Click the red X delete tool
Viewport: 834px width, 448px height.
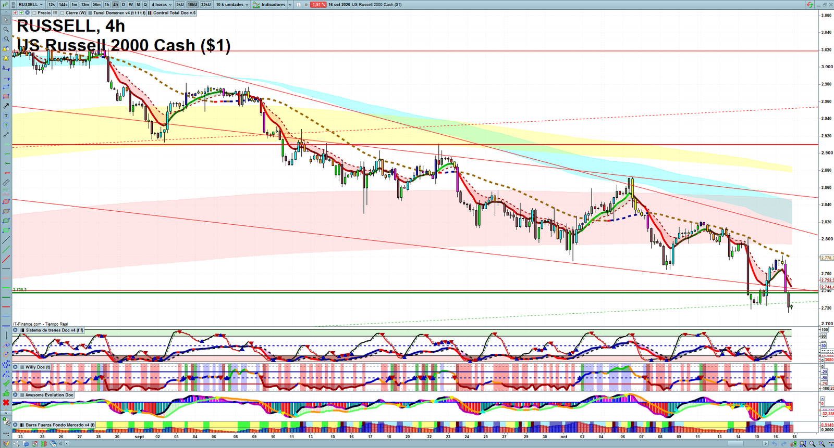pos(6,403)
